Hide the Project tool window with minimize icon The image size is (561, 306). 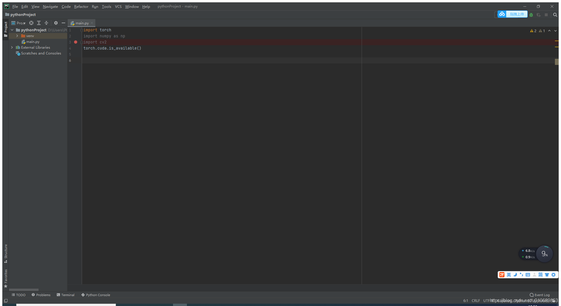tap(63, 23)
